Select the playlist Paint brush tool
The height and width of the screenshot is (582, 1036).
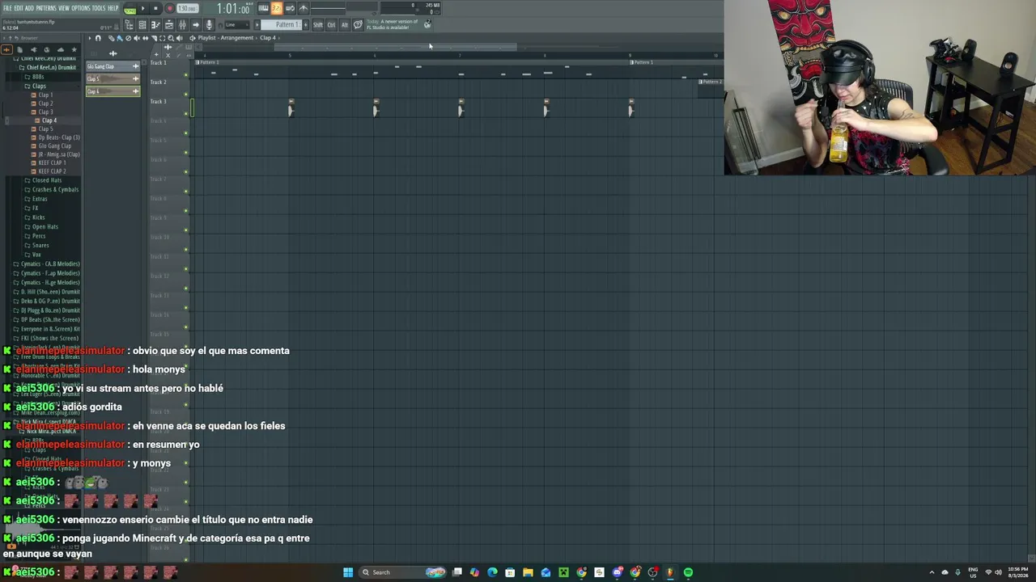(x=119, y=38)
